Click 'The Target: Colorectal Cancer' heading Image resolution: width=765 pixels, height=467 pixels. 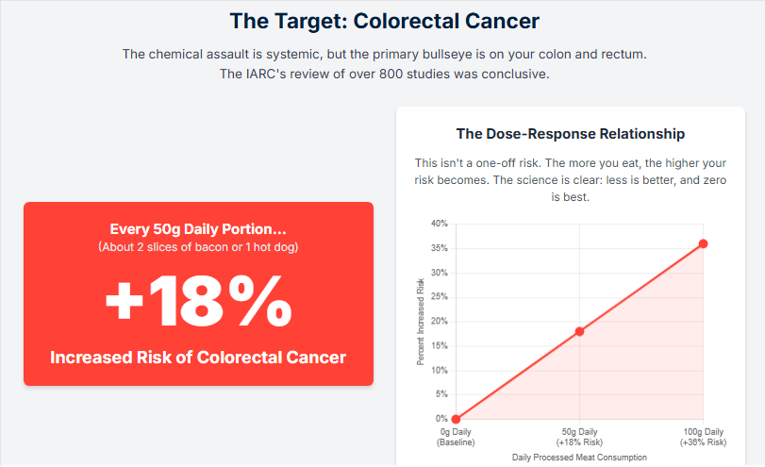click(x=382, y=20)
